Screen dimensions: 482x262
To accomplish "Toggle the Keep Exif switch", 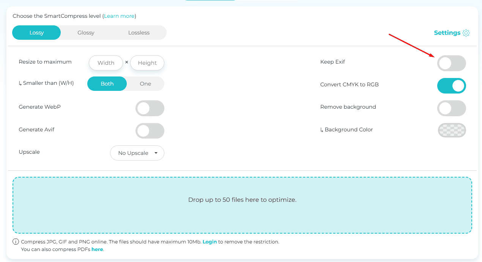I will 451,63.
